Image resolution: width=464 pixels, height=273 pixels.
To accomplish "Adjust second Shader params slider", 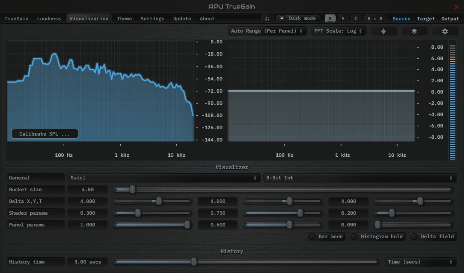I will pyautogui.click(x=282, y=213).
